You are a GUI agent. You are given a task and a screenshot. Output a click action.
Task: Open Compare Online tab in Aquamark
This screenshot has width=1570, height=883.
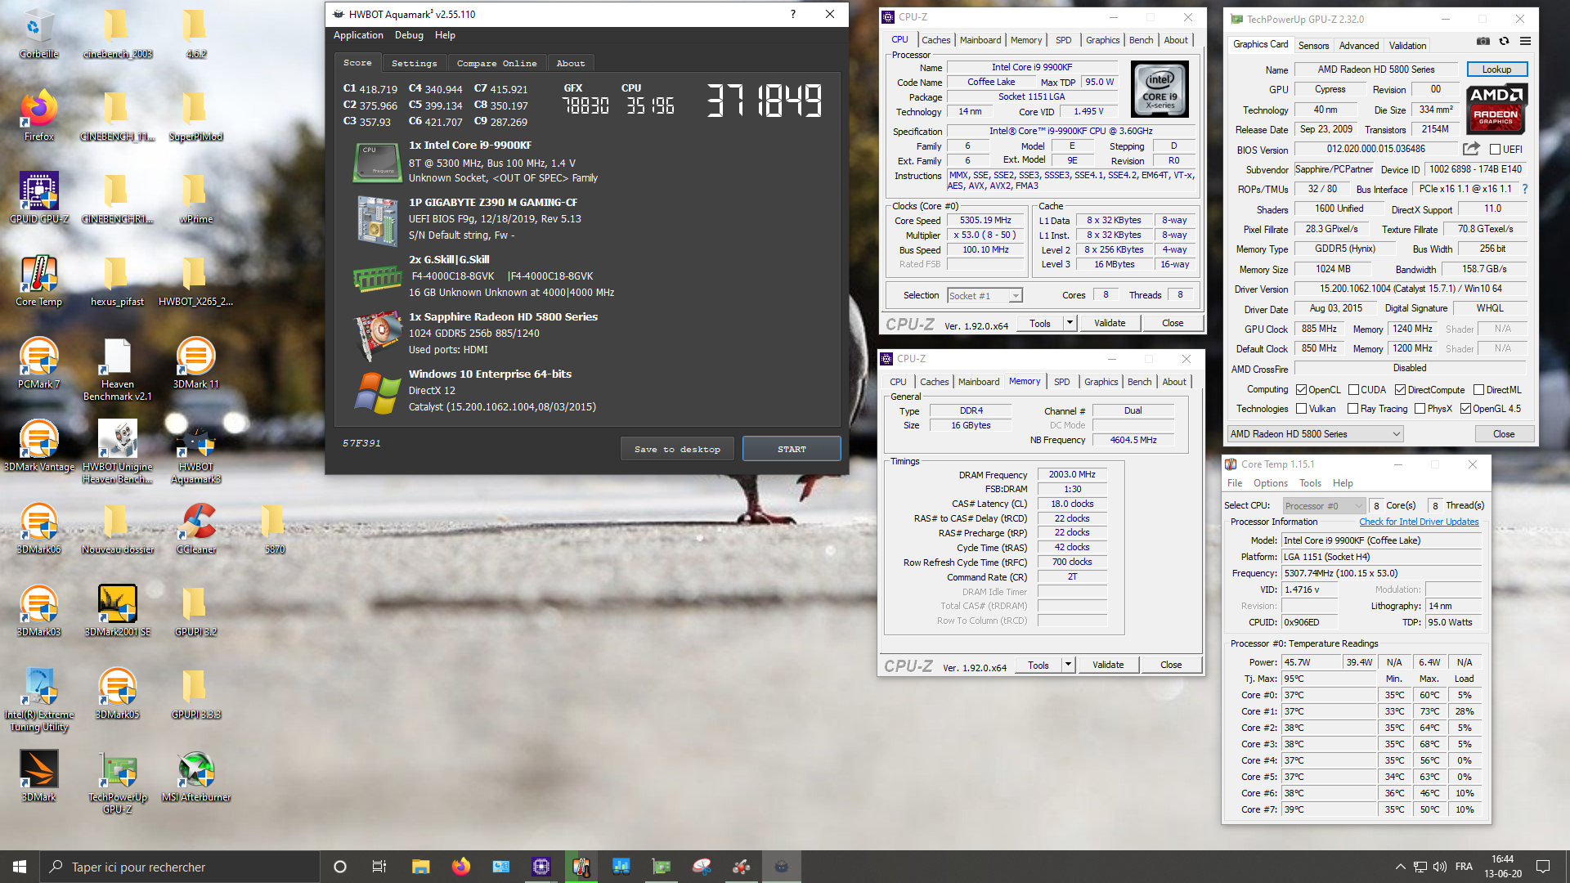click(x=496, y=63)
